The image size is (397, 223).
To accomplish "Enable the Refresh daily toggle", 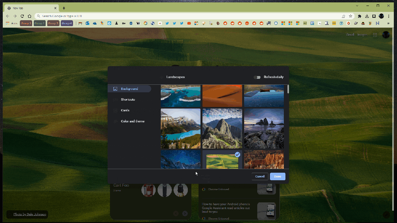I will pyautogui.click(x=257, y=77).
